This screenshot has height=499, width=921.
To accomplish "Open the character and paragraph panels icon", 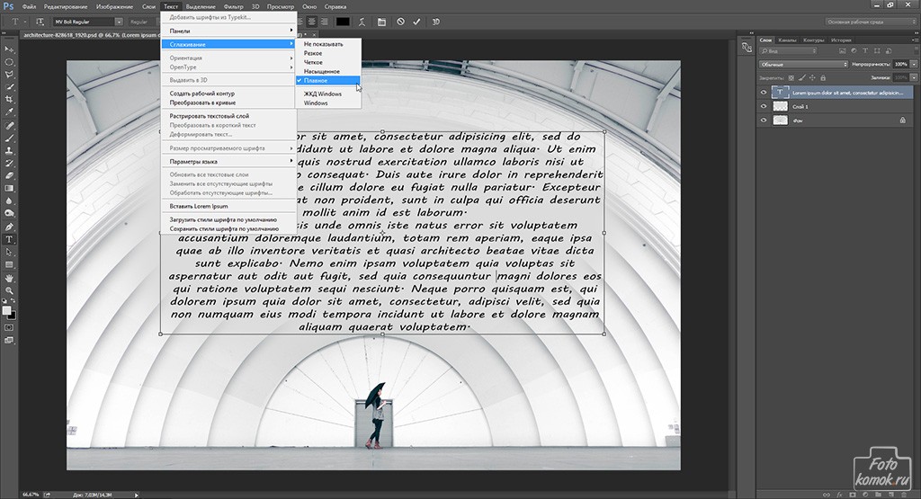I will click(x=380, y=21).
